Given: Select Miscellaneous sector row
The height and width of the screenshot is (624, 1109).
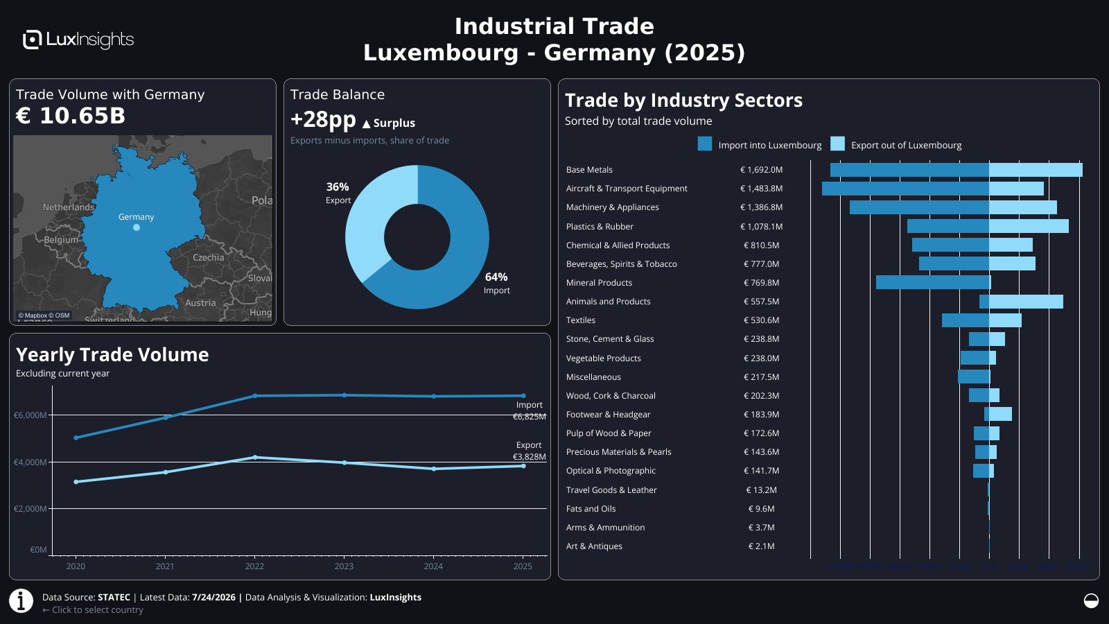Looking at the screenshot, I should (x=825, y=376).
